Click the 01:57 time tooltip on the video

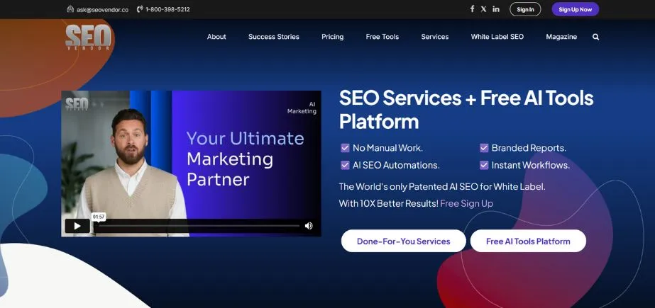point(99,217)
